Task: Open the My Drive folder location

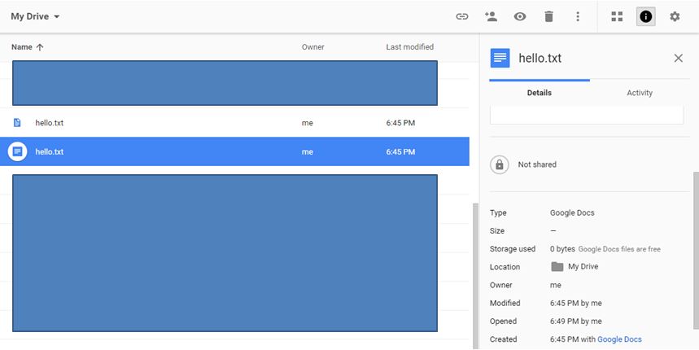Action: pyautogui.click(x=583, y=267)
